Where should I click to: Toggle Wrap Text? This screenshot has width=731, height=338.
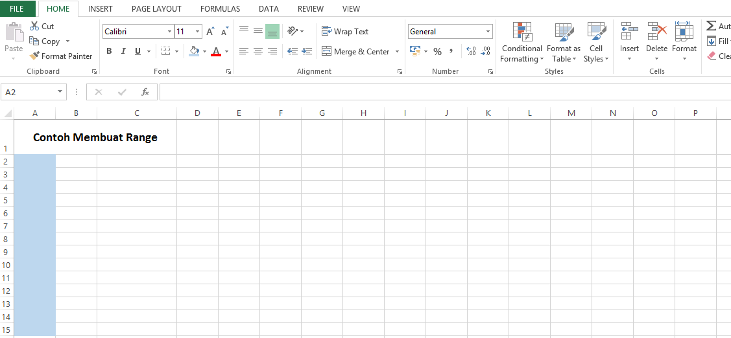pos(345,31)
